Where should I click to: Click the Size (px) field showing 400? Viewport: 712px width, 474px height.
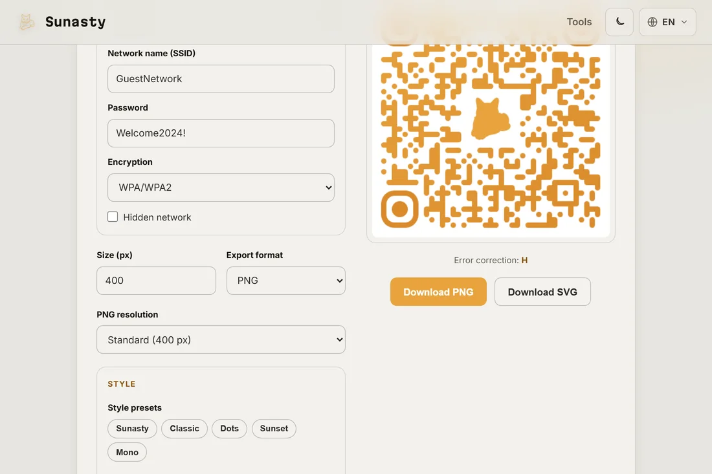(156, 281)
